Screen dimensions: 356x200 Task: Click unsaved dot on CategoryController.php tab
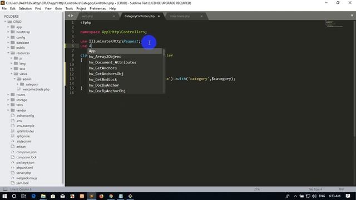pos(159,16)
